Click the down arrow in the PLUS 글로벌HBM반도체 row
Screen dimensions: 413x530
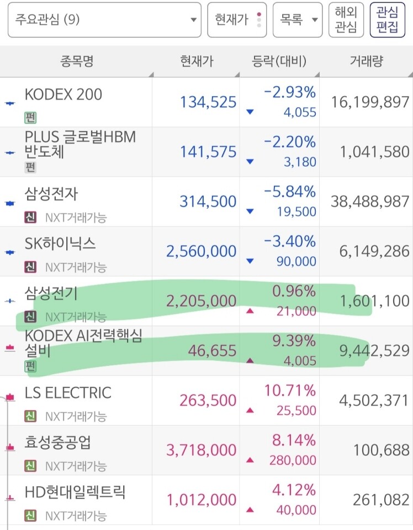[250, 162]
